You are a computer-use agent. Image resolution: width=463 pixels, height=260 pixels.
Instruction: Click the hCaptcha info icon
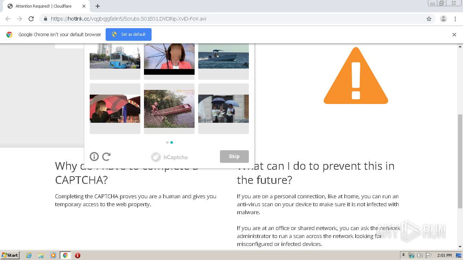pos(94,156)
